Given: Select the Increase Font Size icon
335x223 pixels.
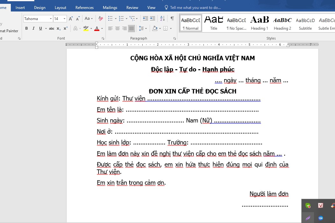Looking at the screenshot, I should [x=70, y=19].
